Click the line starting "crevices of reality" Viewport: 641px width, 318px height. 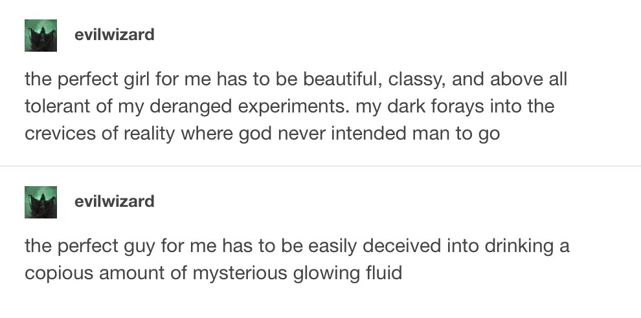(262, 134)
